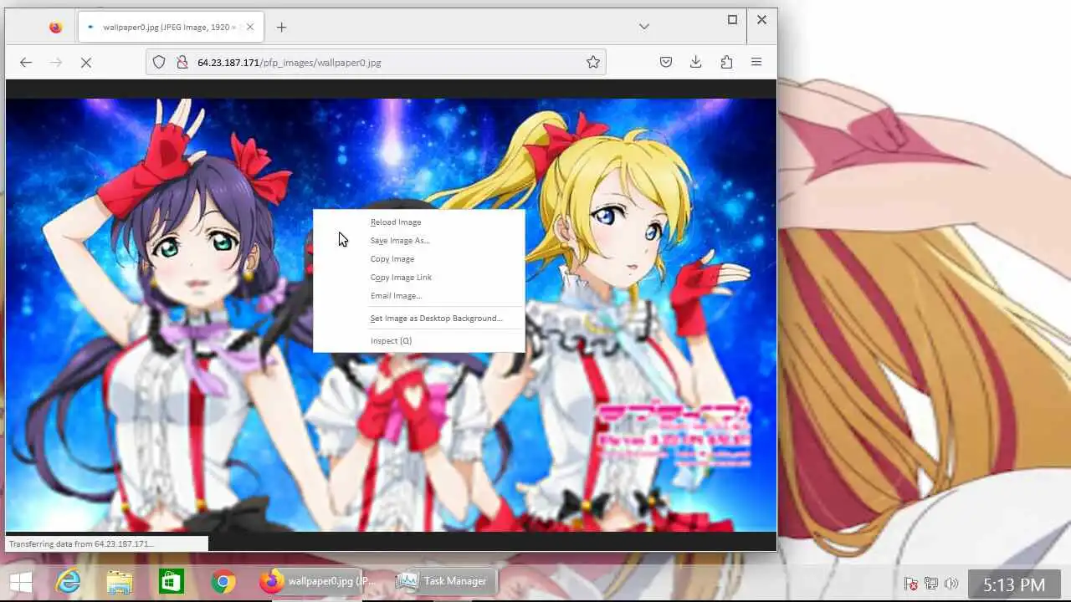Choose Copy Image from context menu
Screen dimensions: 1071x602
click(x=418, y=258)
